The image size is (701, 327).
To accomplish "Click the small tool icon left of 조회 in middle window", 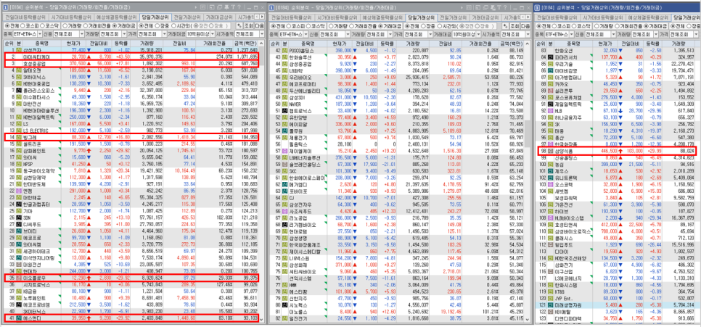I will 505,26.
